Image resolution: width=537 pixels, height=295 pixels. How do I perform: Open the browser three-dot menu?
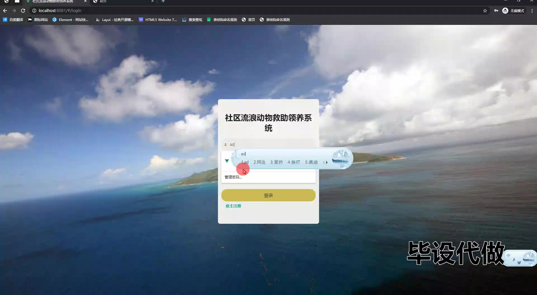pos(532,11)
